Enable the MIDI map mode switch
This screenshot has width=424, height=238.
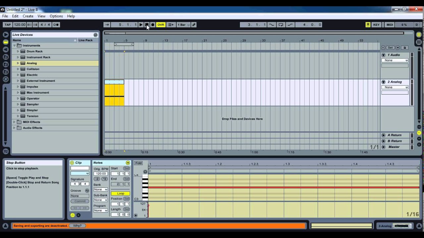(390, 25)
